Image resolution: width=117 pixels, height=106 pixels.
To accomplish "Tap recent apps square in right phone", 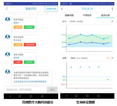I will [76, 96].
